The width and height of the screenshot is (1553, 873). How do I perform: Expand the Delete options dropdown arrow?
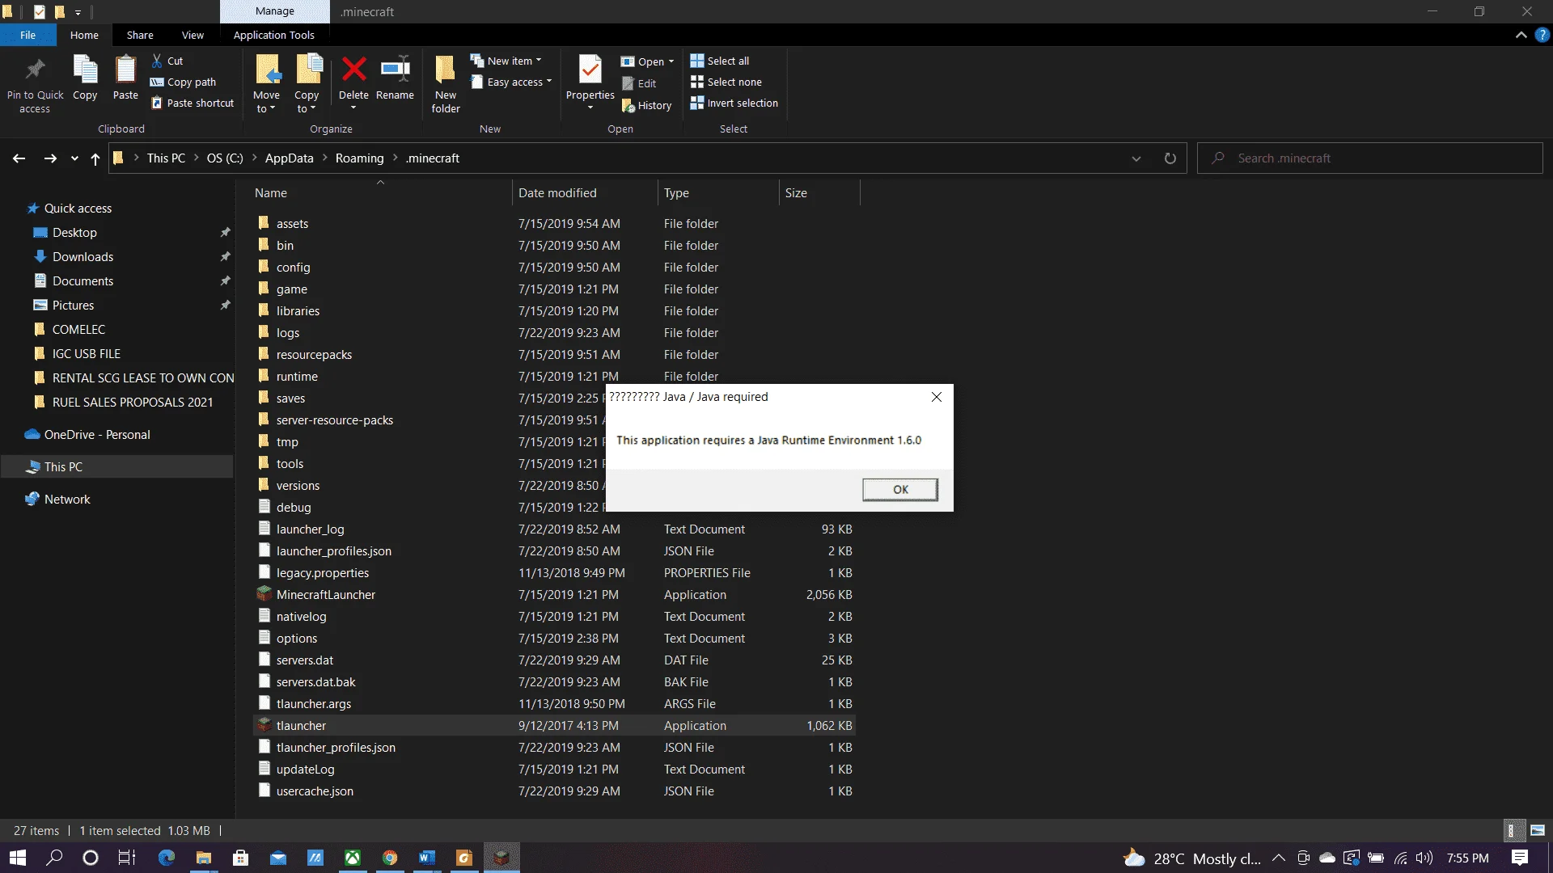pos(353,108)
